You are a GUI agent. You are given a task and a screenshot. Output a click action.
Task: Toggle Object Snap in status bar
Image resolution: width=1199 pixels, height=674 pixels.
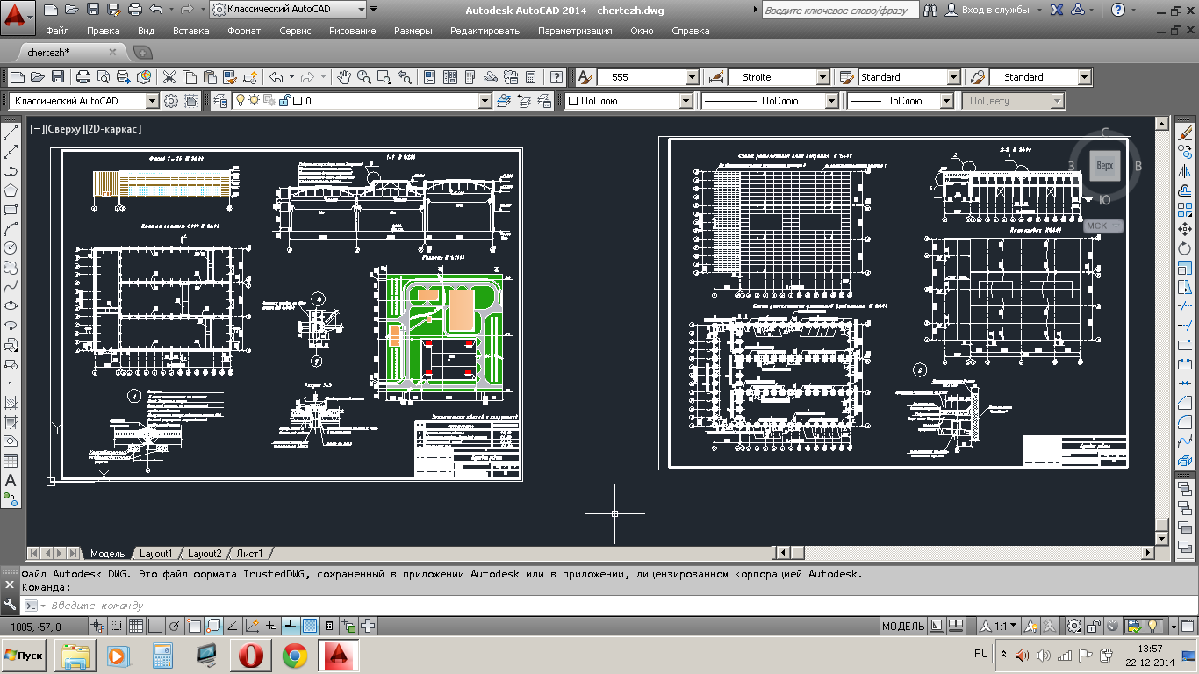point(194,626)
